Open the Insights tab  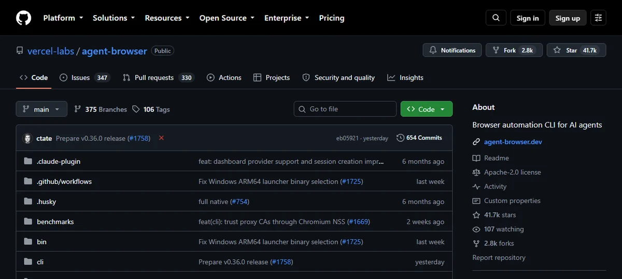[x=405, y=78]
